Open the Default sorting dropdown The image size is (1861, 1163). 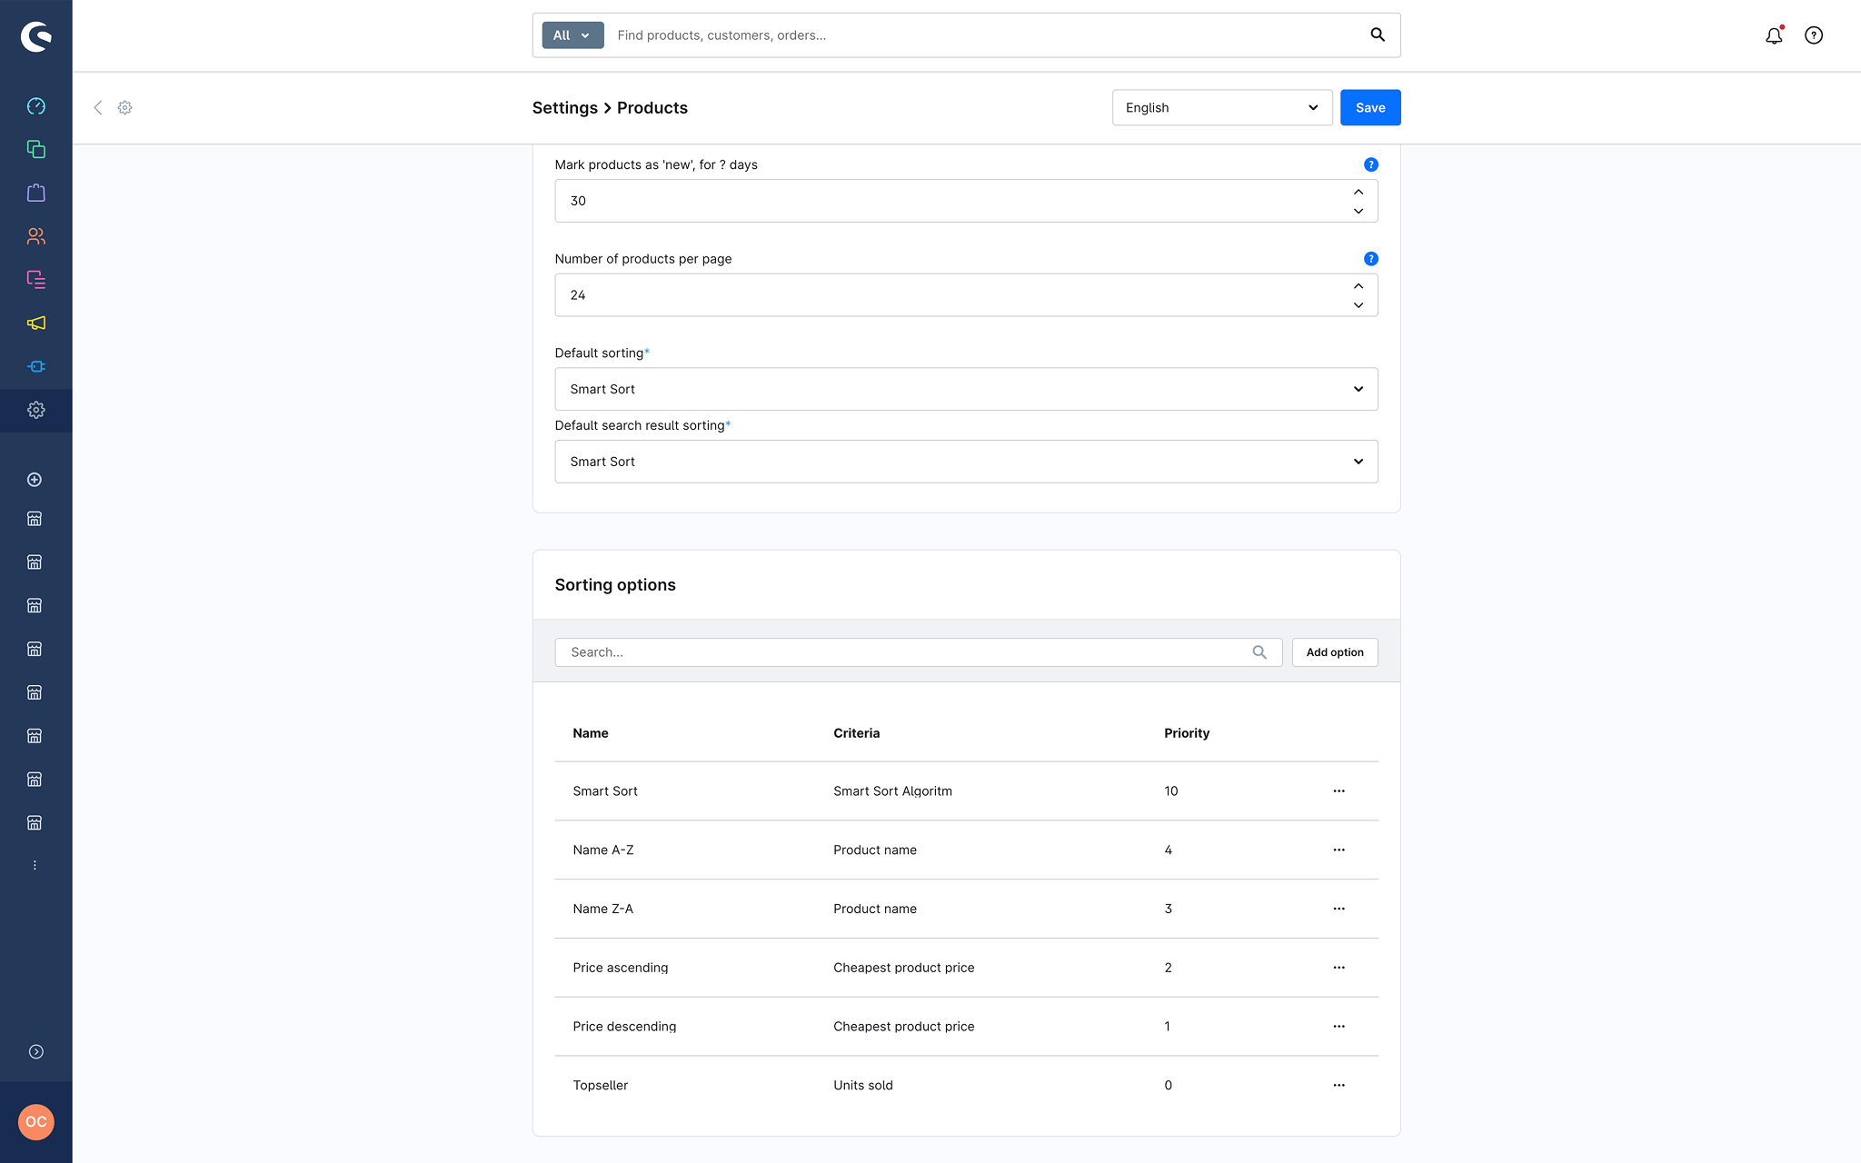966,389
